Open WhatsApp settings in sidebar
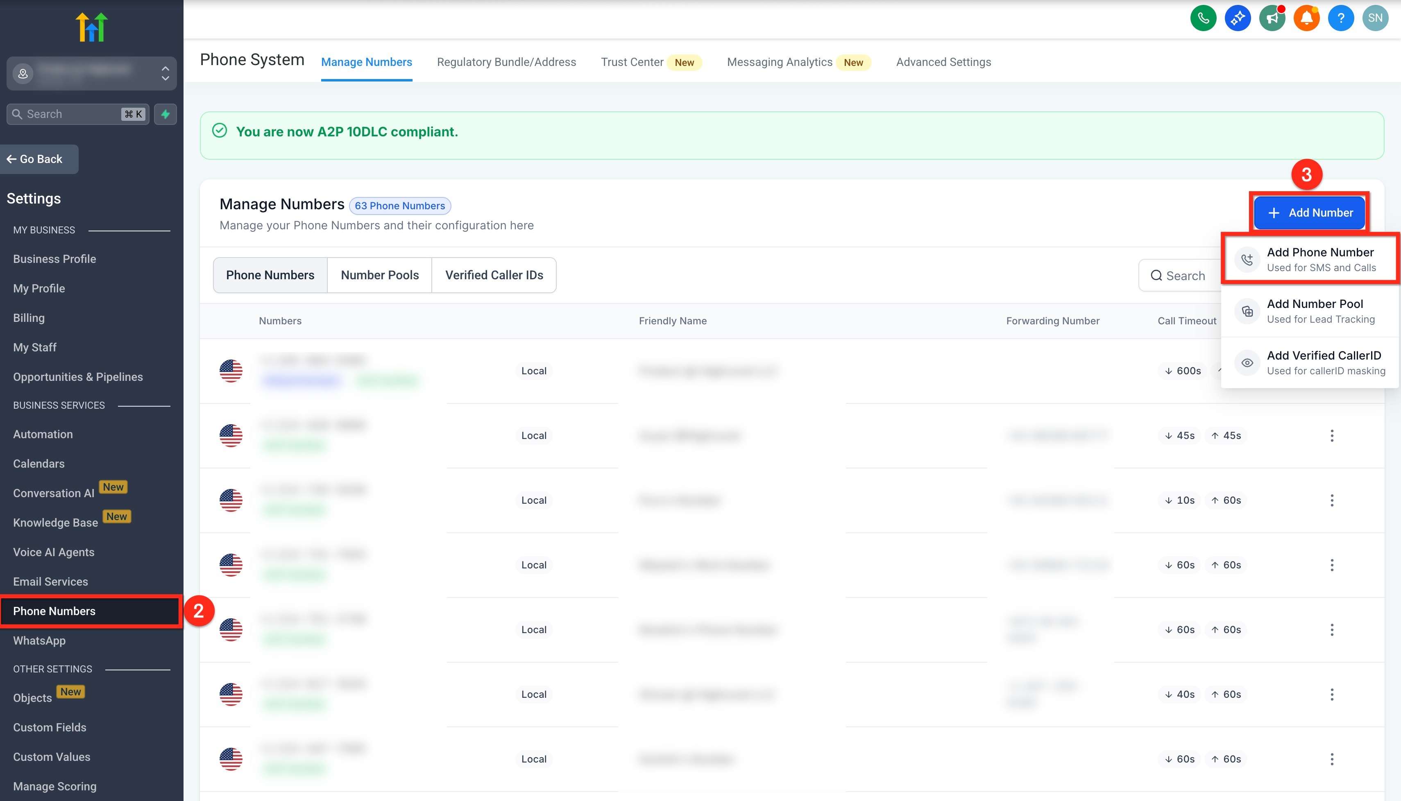 click(x=39, y=640)
